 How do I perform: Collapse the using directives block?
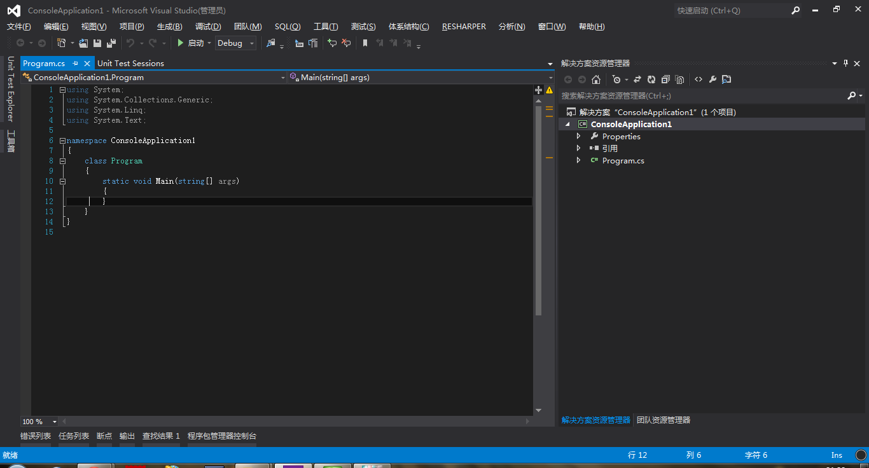click(x=62, y=90)
